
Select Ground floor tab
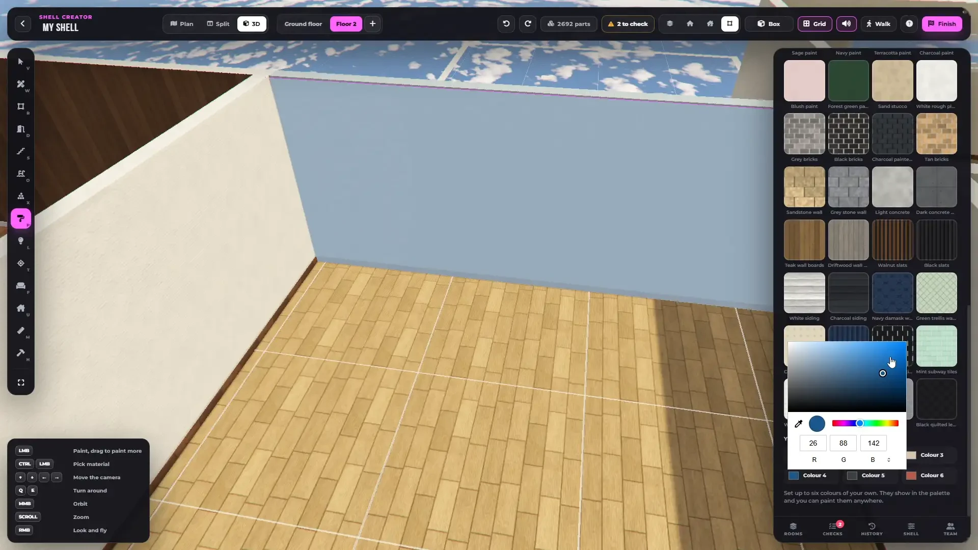tap(303, 23)
